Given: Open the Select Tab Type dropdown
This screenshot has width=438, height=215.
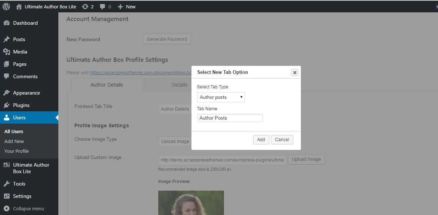Looking at the screenshot, I should coord(221,97).
